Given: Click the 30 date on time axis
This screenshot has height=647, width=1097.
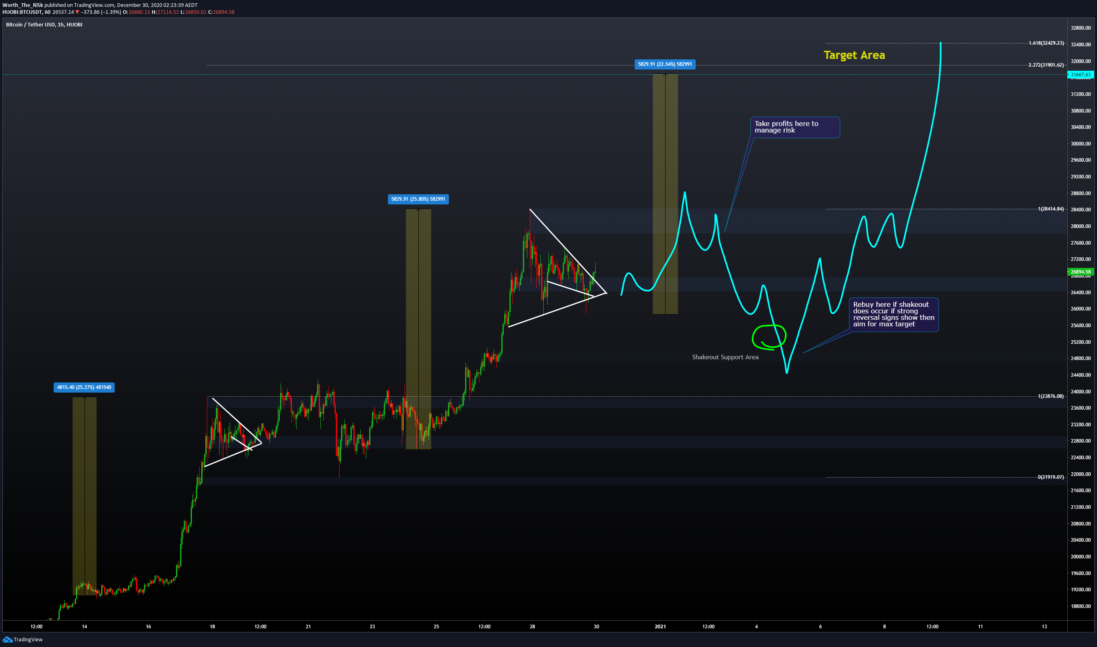Looking at the screenshot, I should [596, 627].
